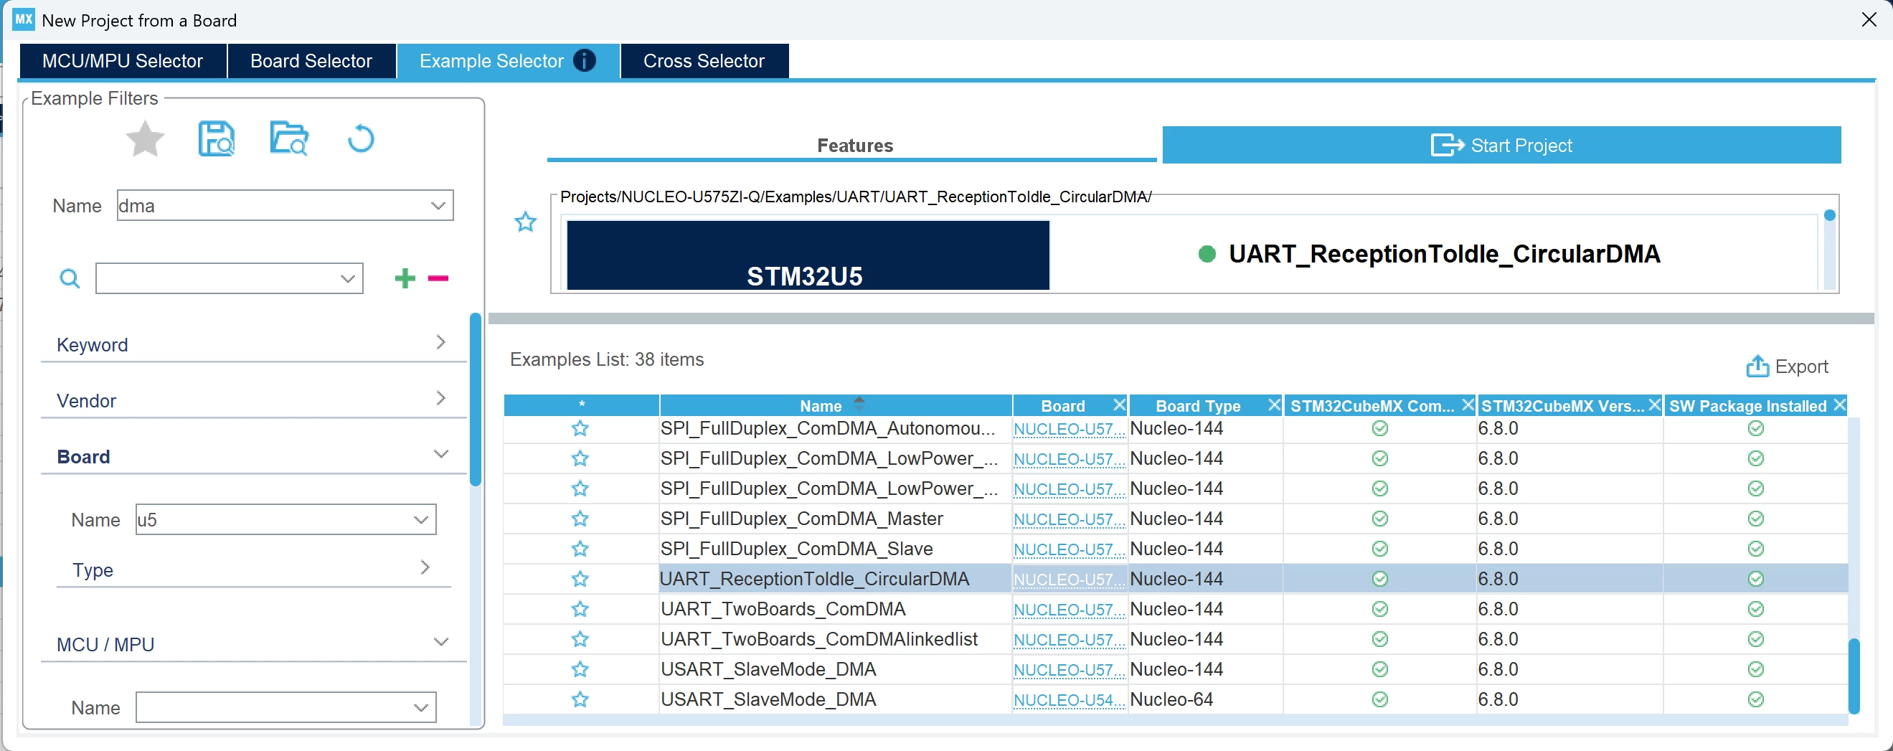Click the green status dot beside UART_ReceptionToIdle_CircularDMA title
The image size is (1893, 751).
[x=1207, y=253]
